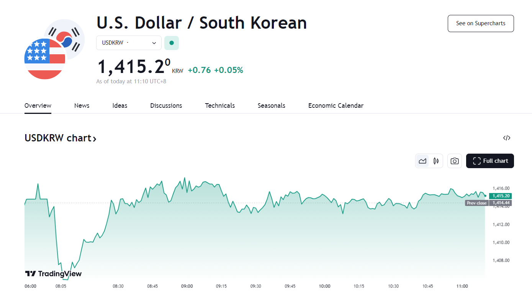Go to the Seasonals tab
The image size is (532, 300).
tap(271, 105)
